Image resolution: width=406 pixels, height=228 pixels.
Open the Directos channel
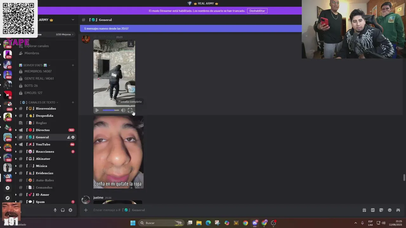click(46, 130)
